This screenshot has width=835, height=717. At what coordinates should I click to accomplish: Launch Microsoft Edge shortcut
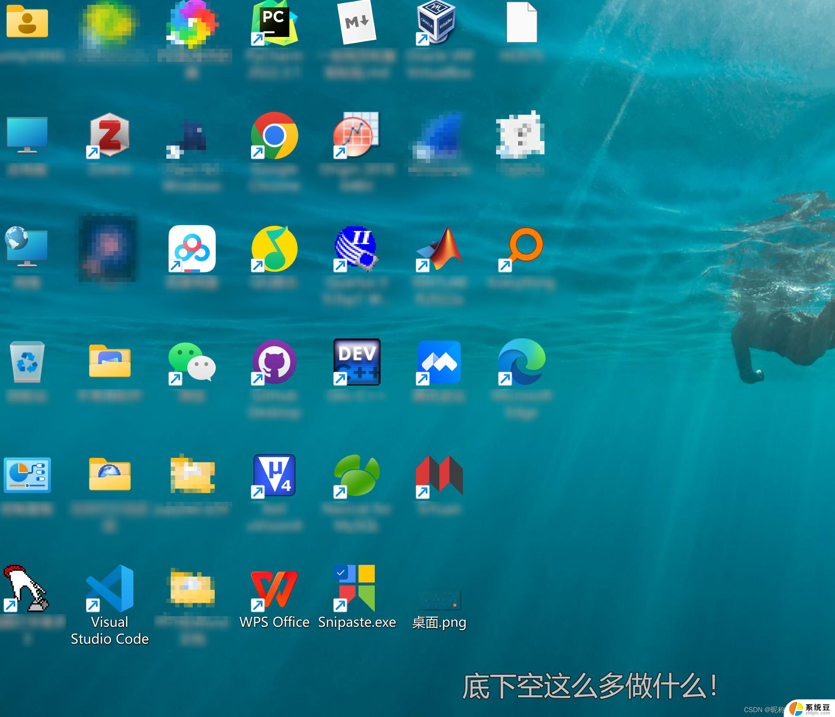point(522,362)
